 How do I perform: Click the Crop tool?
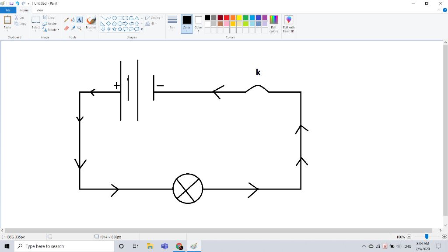point(49,17)
